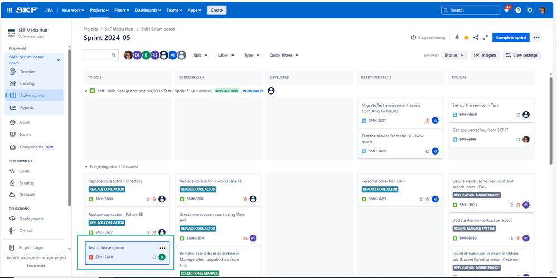Click the RS avatar on SMH-3834 card
557x278 pixels.
click(x=253, y=238)
